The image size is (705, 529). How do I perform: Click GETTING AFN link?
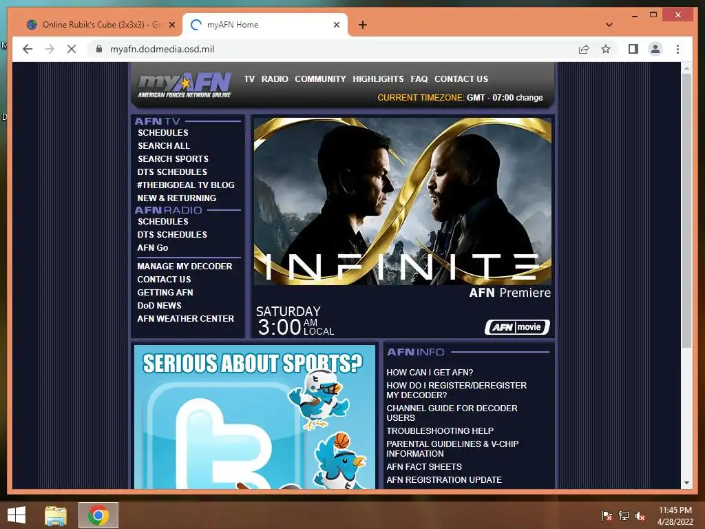pos(165,292)
